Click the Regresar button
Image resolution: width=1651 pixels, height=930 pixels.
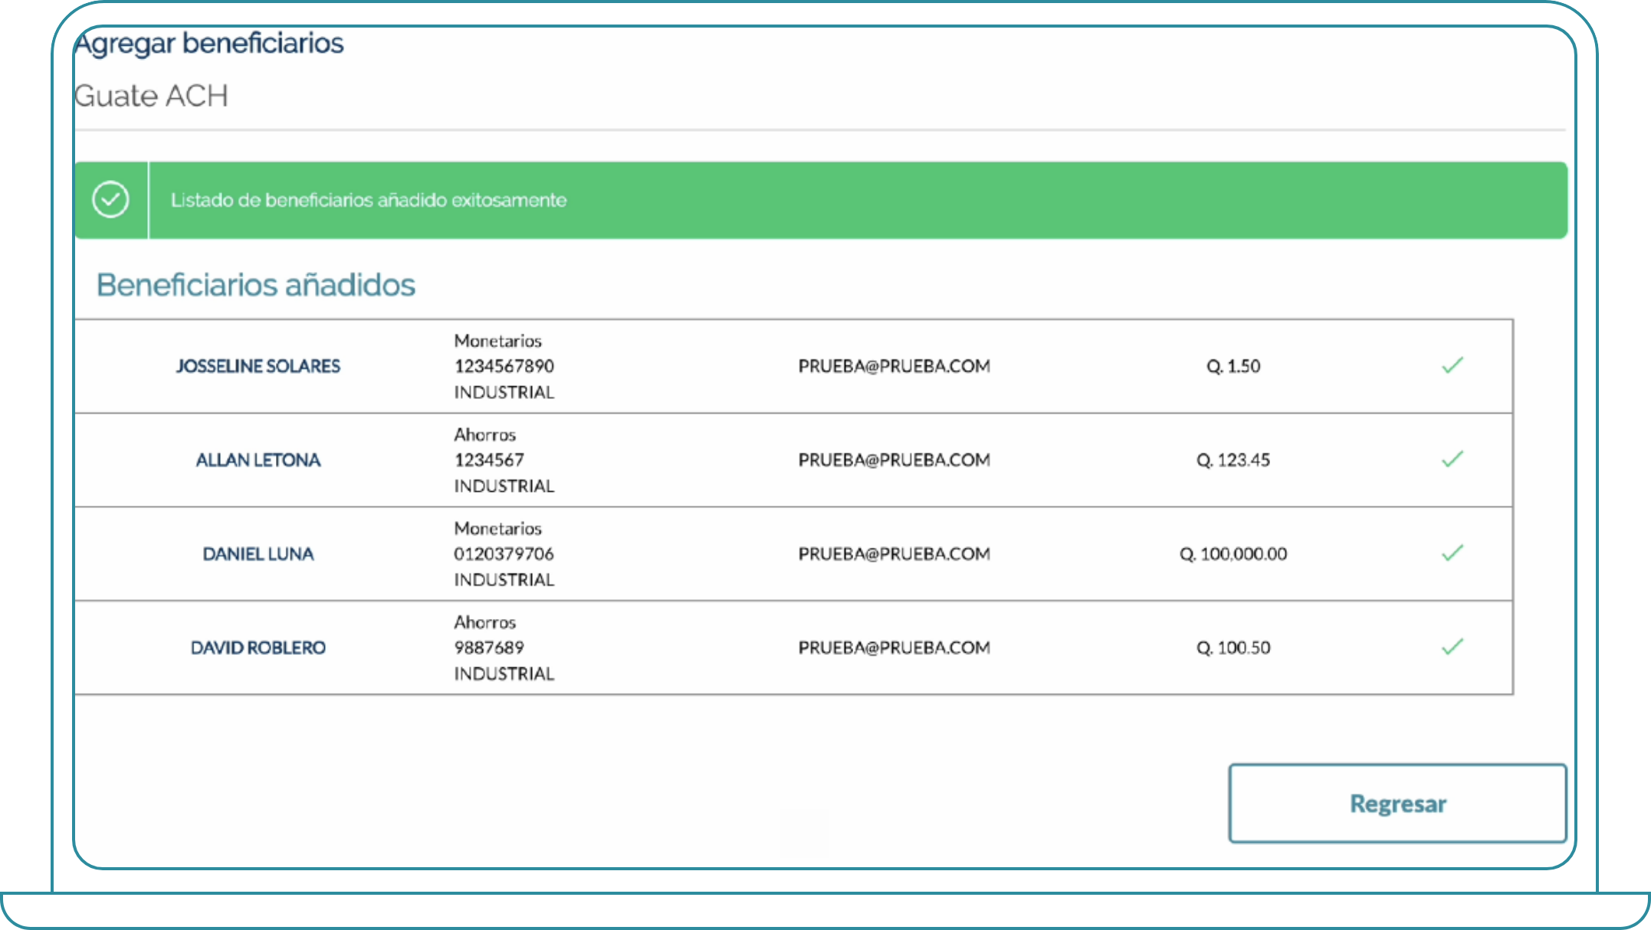tap(1397, 804)
